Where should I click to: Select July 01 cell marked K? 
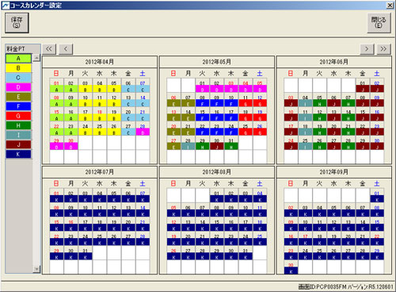pyautogui.click(x=56, y=197)
